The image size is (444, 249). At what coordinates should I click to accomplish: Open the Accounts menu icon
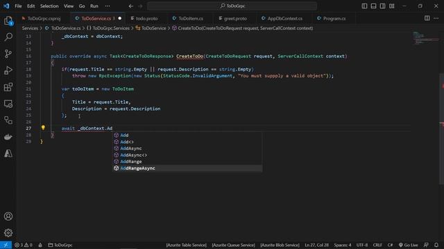pyautogui.click(x=8, y=216)
